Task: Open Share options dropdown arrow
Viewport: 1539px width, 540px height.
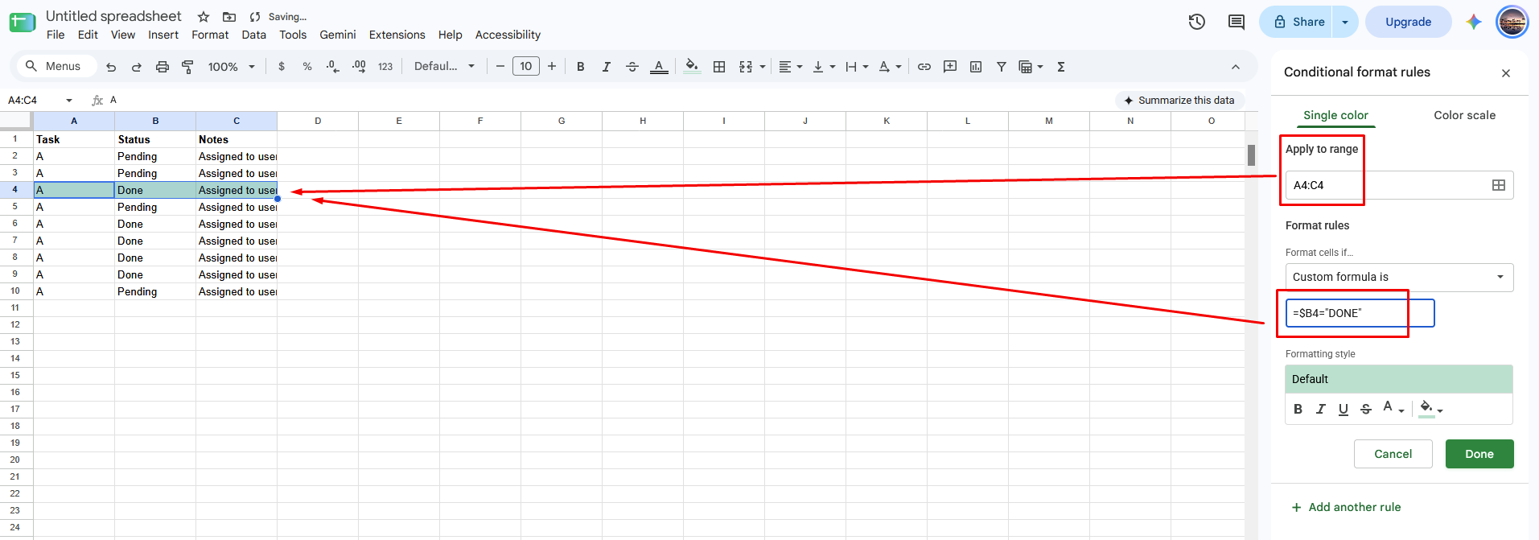Action: pos(1345,22)
